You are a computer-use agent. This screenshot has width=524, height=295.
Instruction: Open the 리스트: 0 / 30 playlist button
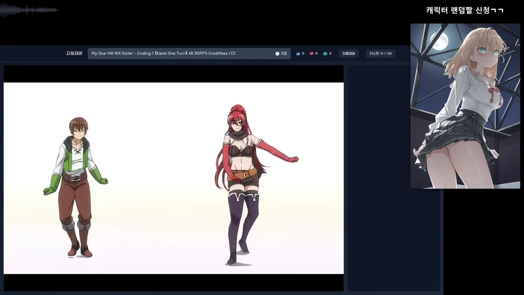click(380, 54)
